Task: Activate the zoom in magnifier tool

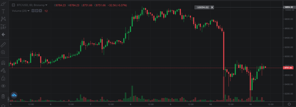Action: 3,52
